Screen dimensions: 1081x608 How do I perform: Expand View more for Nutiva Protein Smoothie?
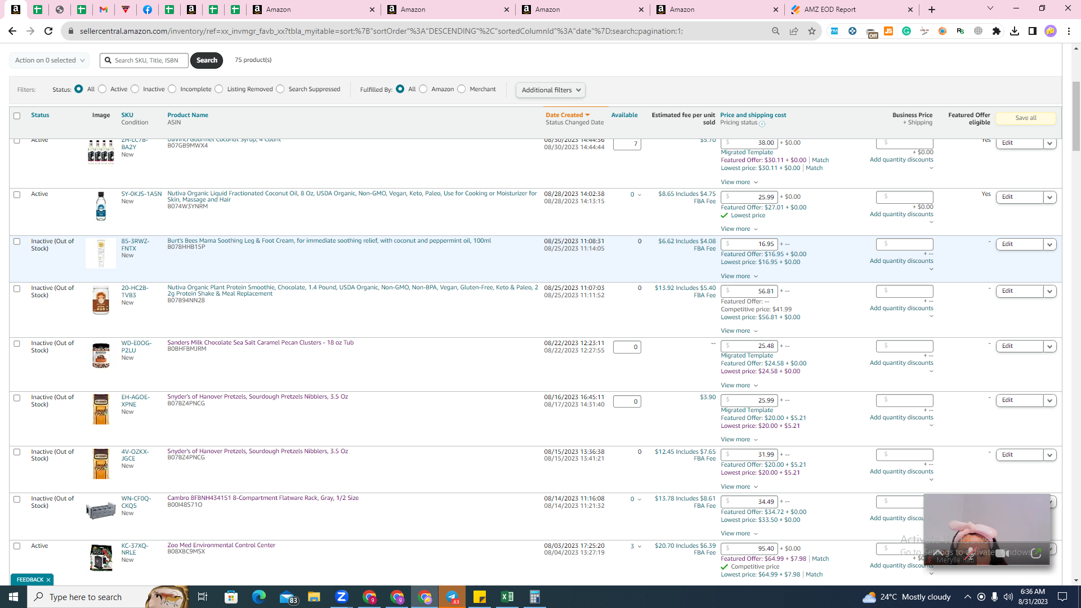(x=739, y=331)
